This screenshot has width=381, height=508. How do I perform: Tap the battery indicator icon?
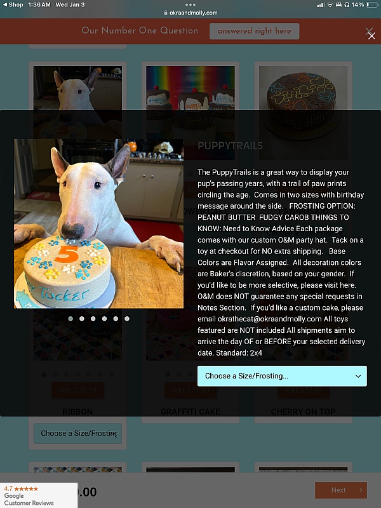point(372,4)
